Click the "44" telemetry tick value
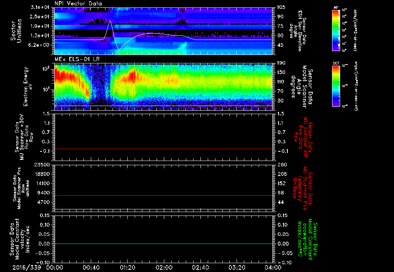 [280, 202]
